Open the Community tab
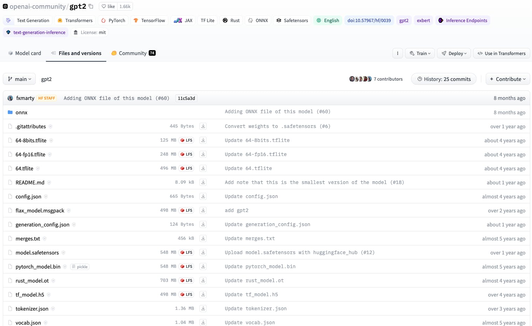532x326 pixels. tap(133, 53)
